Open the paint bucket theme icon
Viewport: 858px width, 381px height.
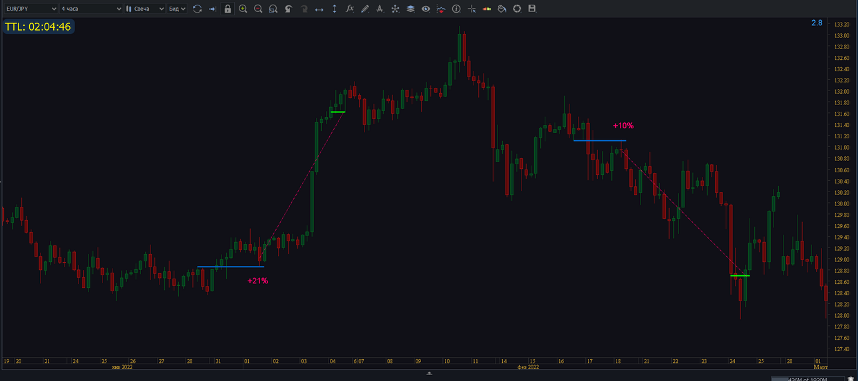pyautogui.click(x=502, y=9)
